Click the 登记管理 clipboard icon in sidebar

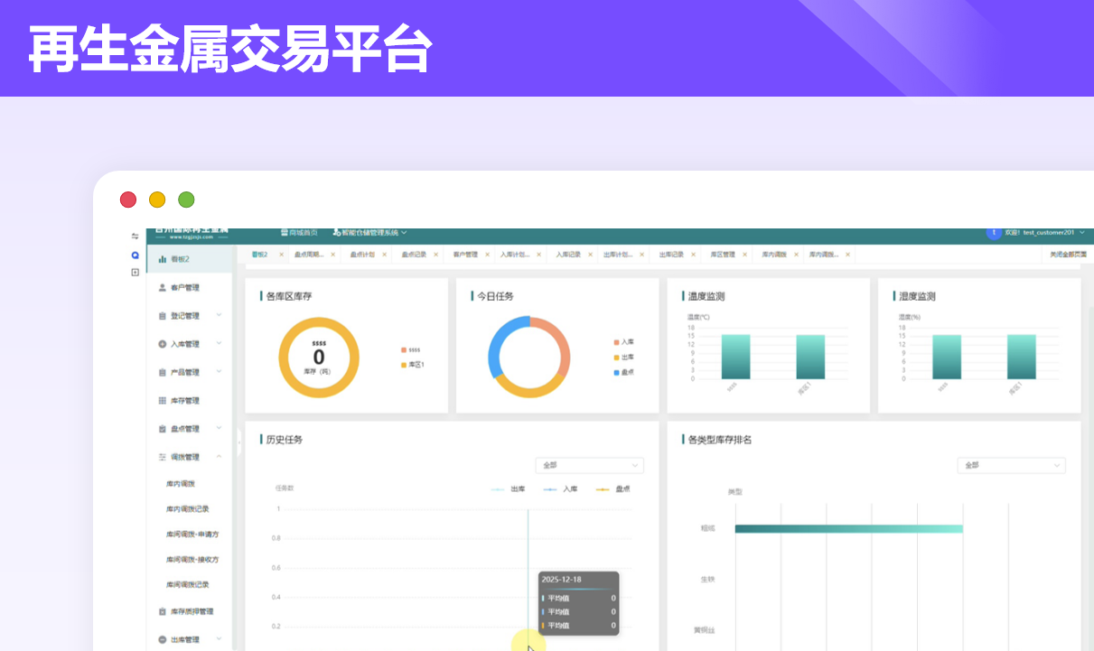tap(163, 316)
